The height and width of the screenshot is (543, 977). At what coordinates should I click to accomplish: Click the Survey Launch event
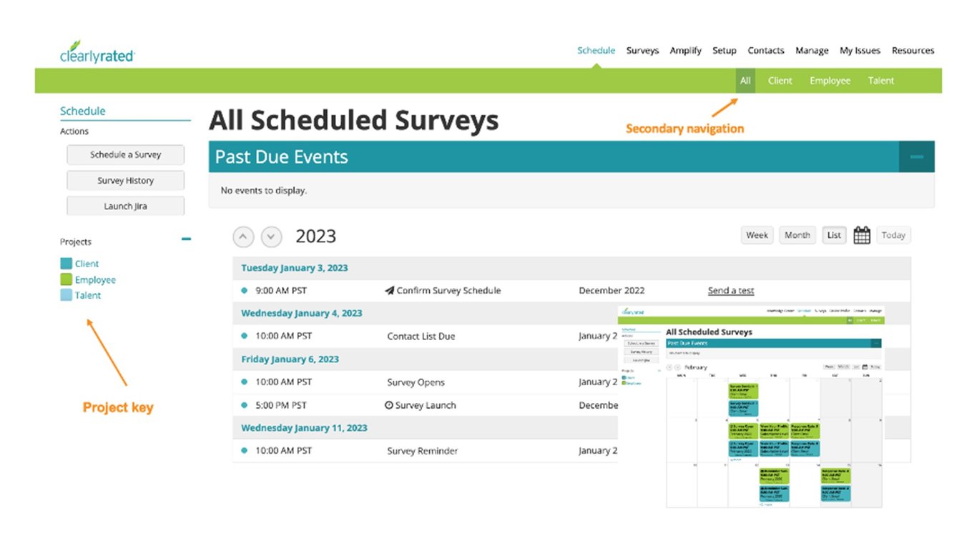click(x=426, y=405)
